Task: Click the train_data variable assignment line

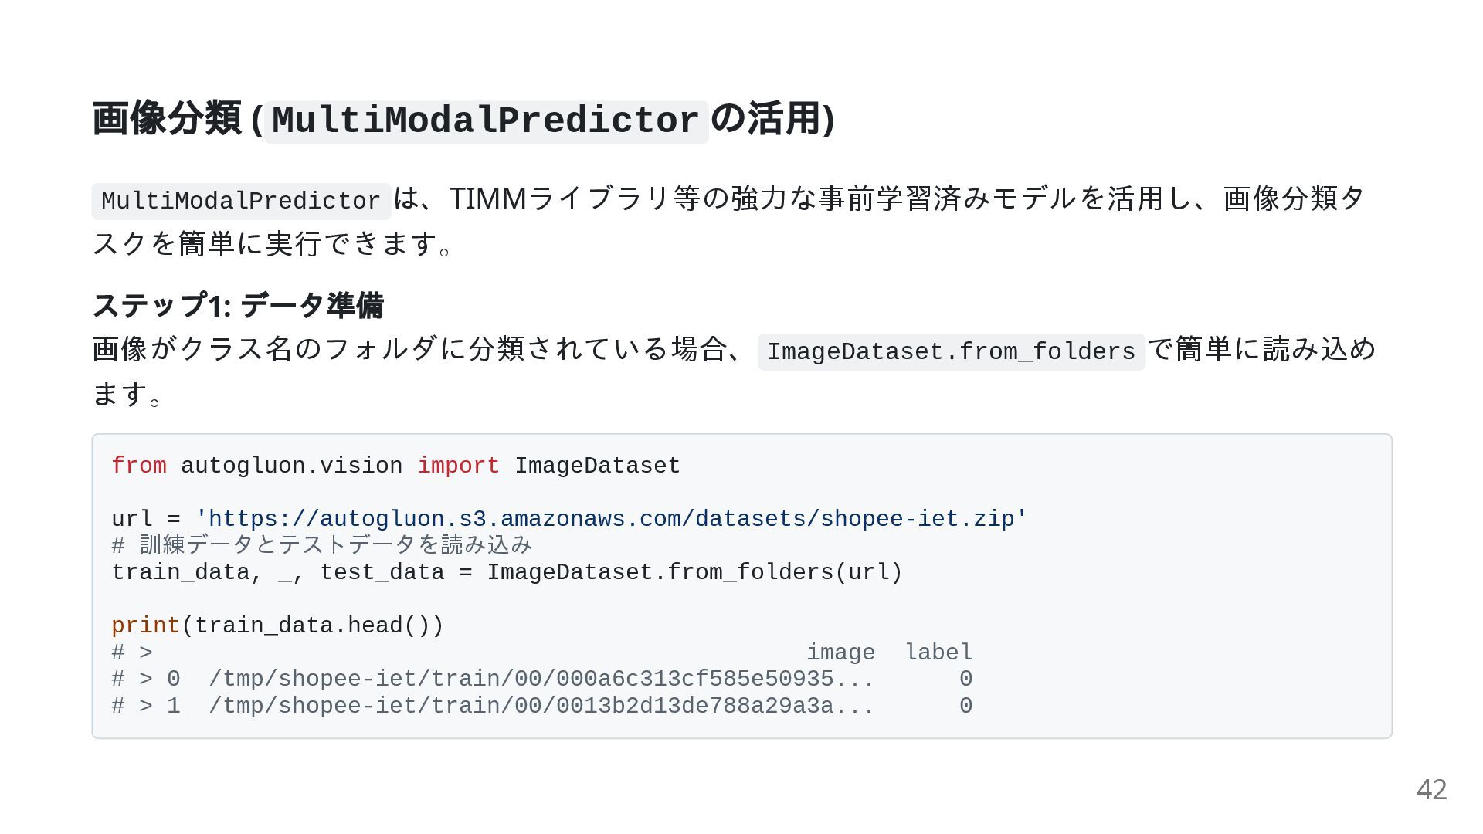Action: (x=507, y=572)
